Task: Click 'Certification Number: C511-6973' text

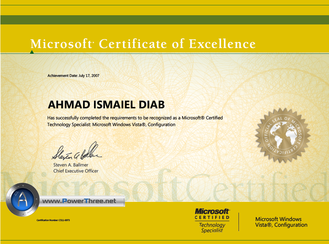Action: (53, 220)
